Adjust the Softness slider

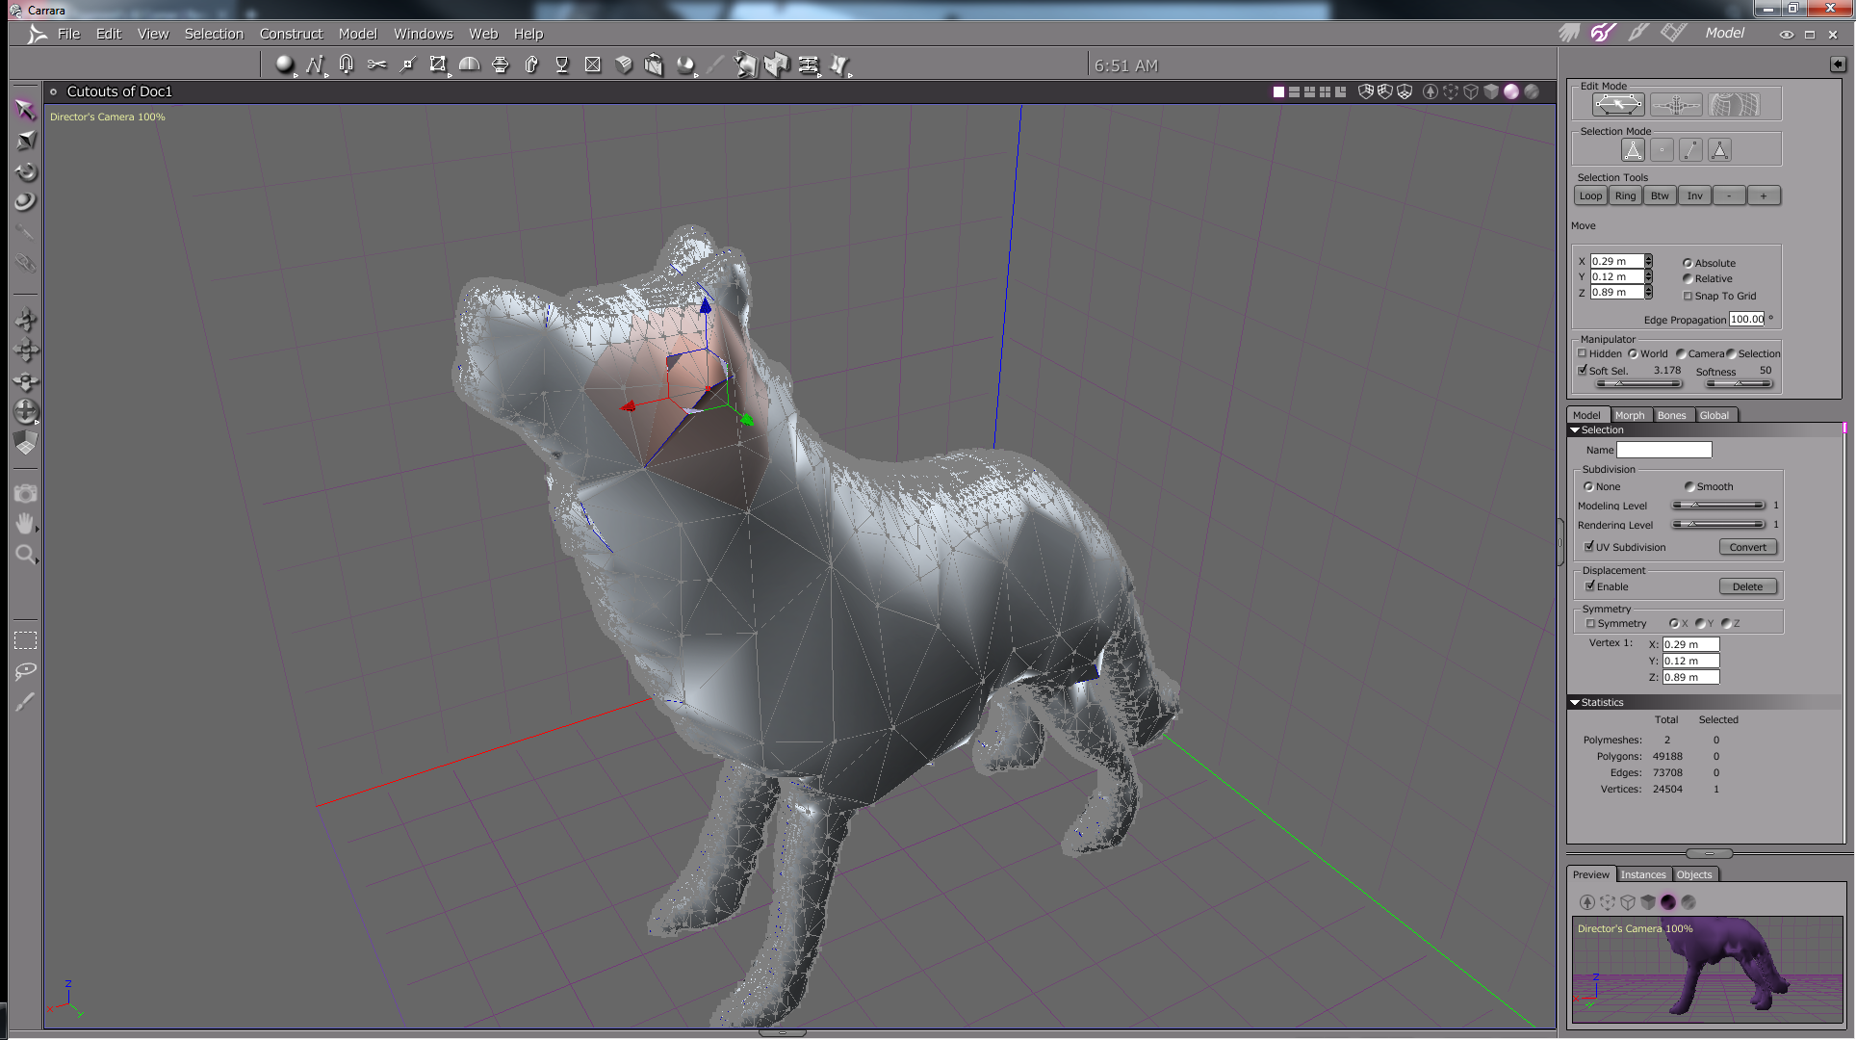[x=1739, y=383]
